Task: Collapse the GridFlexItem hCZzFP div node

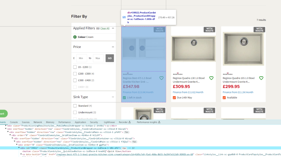Action: 10,135
